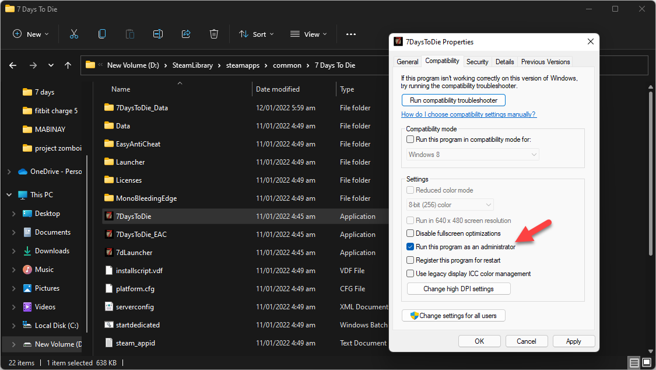
Task: Click Change high DPI settings button
Action: [x=458, y=289]
